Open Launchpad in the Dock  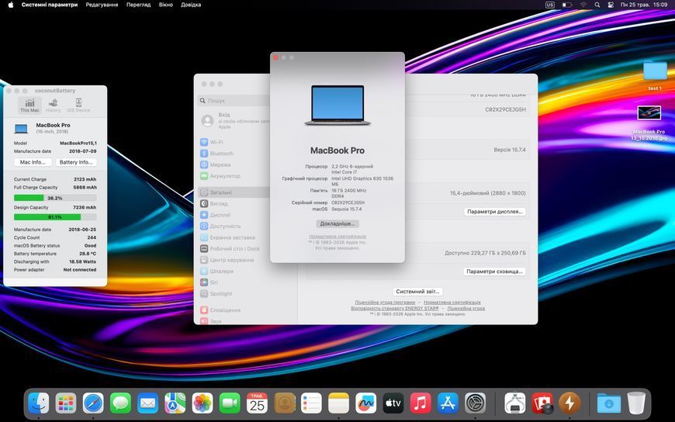[66, 403]
